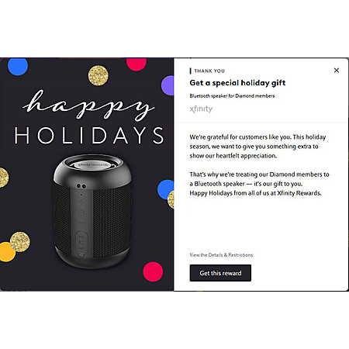Viewport: 349px width, 349px height.
Task: Click the gold glitter dot above 'happy'
Action: (98, 75)
